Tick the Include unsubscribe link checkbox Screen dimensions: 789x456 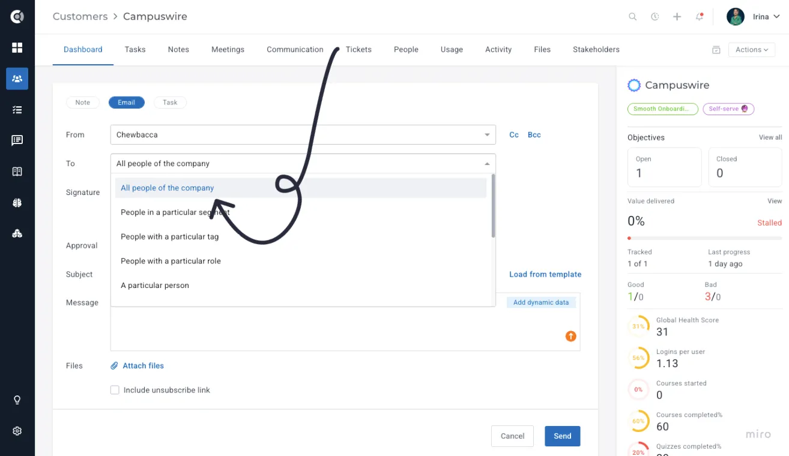115,390
